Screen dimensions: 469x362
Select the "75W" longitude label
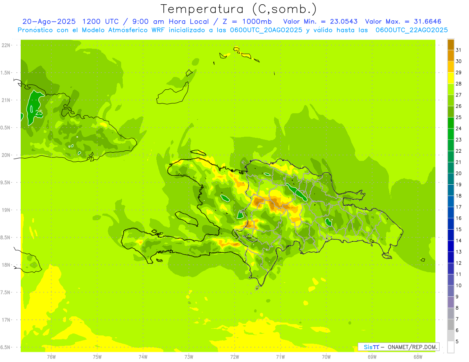(x=97, y=357)
